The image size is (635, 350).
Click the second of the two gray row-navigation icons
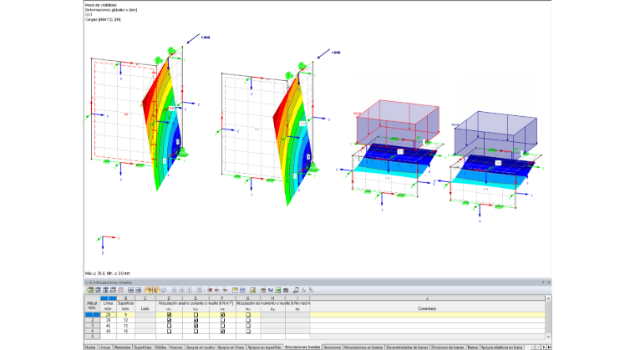(x=138, y=290)
